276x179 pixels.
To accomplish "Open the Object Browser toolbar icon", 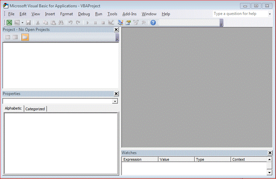I will 136,23.
